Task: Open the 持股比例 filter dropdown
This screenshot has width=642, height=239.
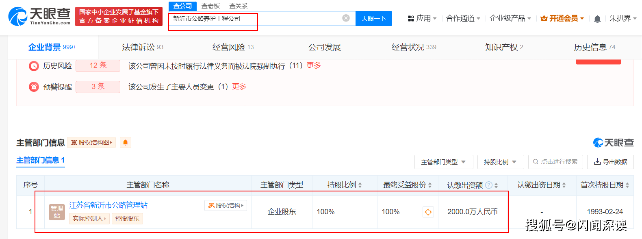Action: 500,162
